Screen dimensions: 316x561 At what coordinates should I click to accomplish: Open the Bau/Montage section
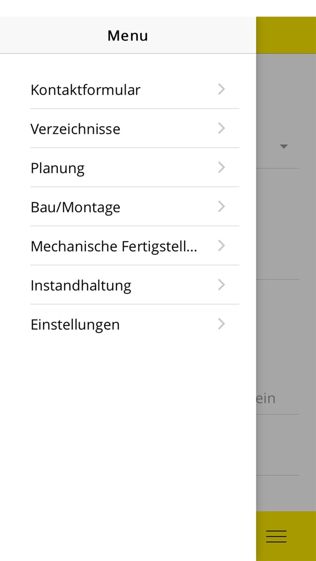75,207
